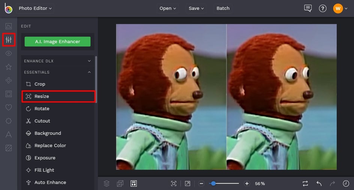This screenshot has height=190, width=354.
Task: Click the Batch button
Action: pyautogui.click(x=223, y=8)
